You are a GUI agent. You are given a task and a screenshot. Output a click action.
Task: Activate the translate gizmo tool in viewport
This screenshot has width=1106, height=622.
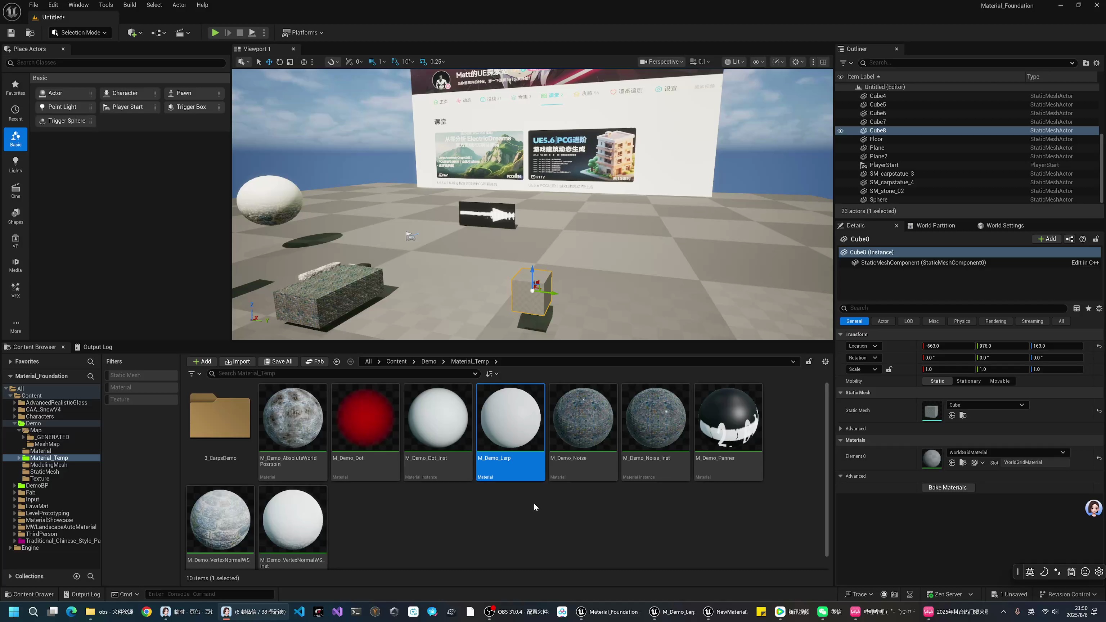pos(269,62)
